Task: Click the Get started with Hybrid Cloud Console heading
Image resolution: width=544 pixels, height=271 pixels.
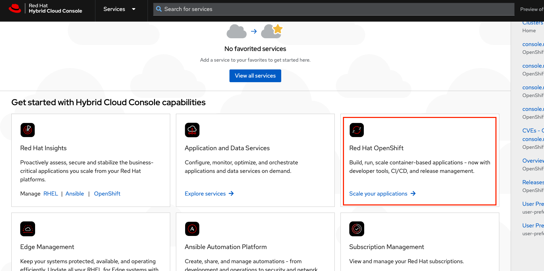Action: tap(109, 102)
